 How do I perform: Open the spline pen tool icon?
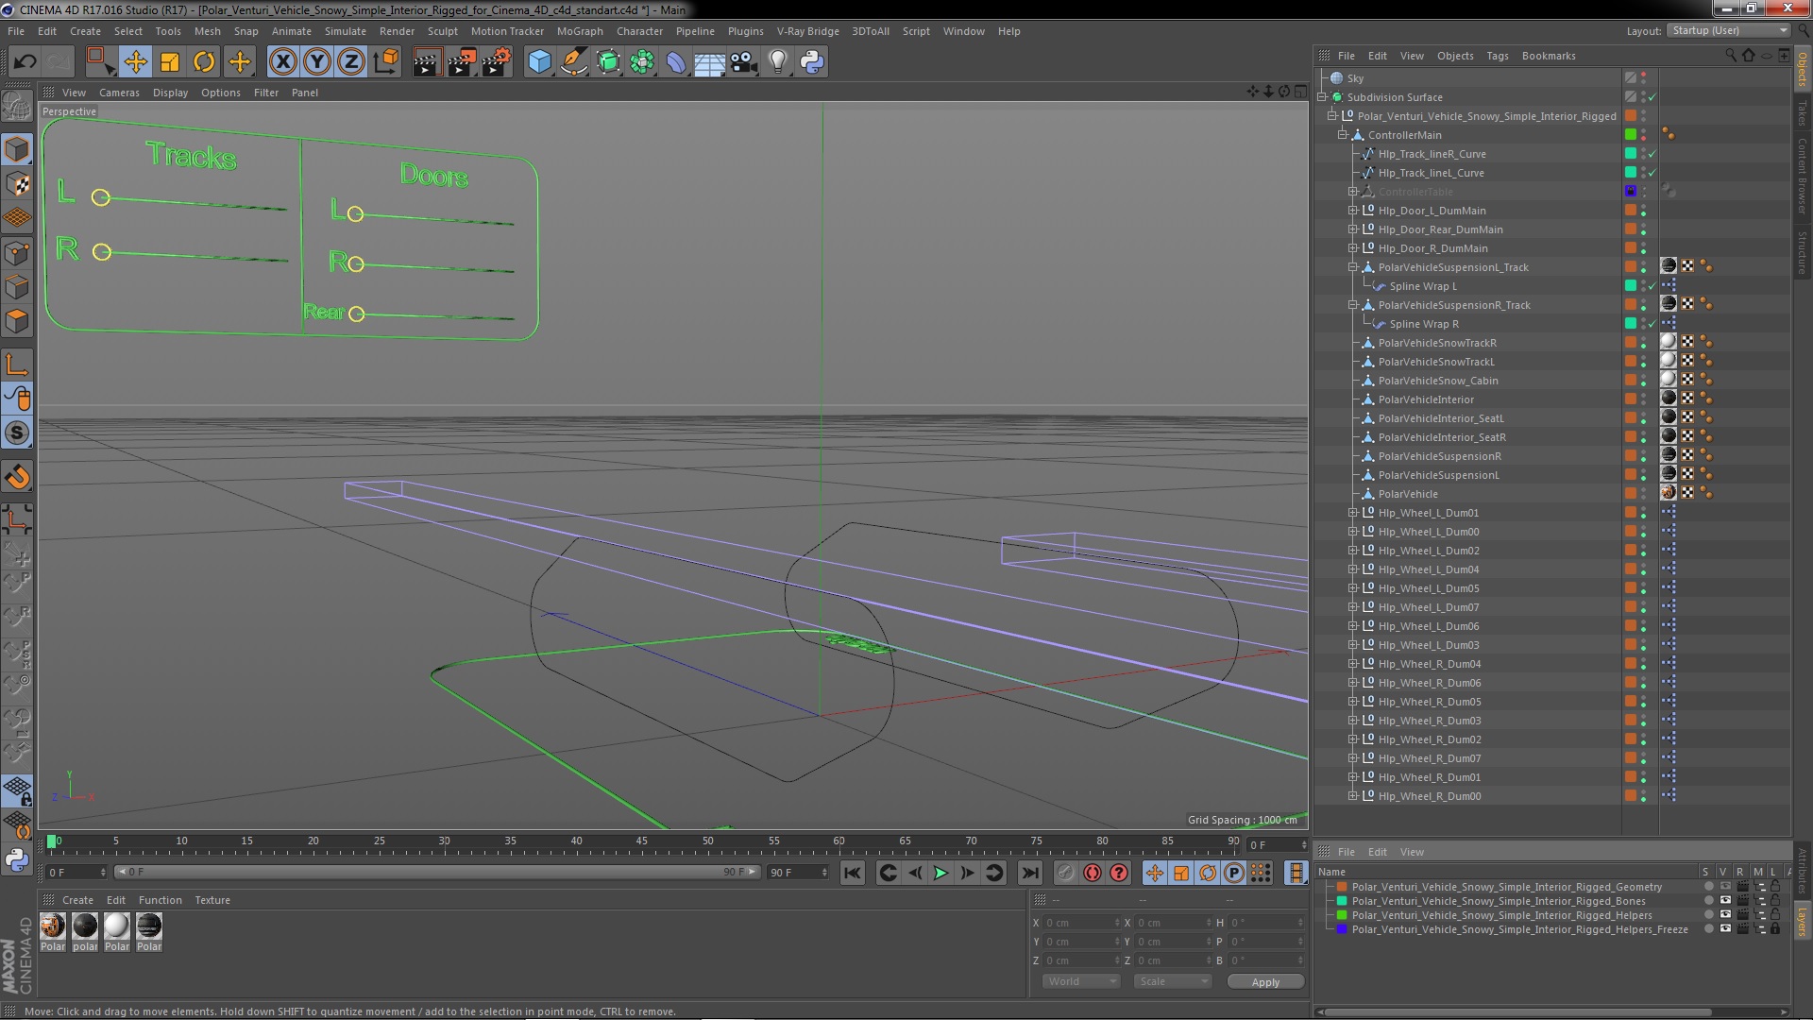(x=573, y=62)
